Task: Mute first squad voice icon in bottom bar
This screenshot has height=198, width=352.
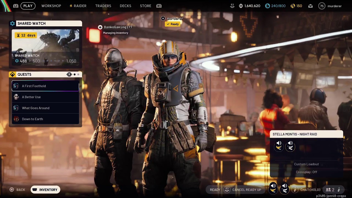Action: pyautogui.click(x=273, y=188)
